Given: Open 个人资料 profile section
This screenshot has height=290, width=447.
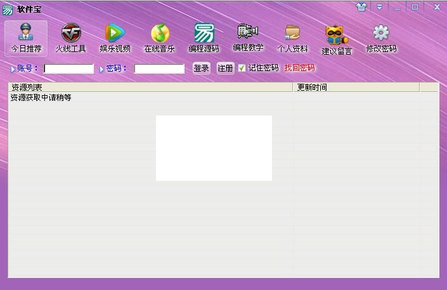Looking at the screenshot, I should (292, 39).
